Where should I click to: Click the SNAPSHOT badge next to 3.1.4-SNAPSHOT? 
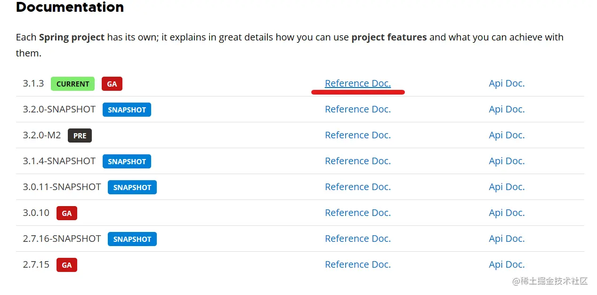(127, 161)
